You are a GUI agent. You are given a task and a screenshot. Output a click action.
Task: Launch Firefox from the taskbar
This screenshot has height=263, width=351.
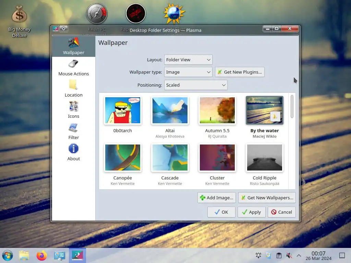pos(41,255)
